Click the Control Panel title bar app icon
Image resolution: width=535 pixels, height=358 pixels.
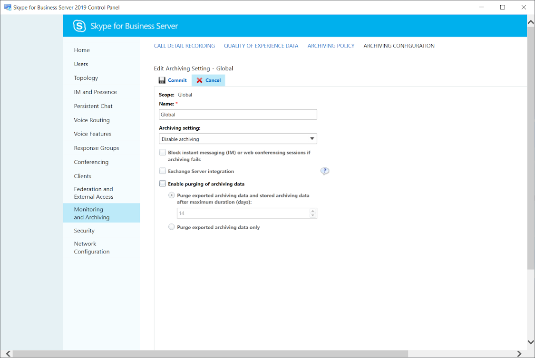[x=8, y=7]
